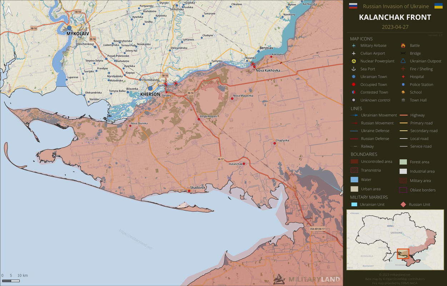
Task: Click the Bridge legend icon
Action: point(403,53)
